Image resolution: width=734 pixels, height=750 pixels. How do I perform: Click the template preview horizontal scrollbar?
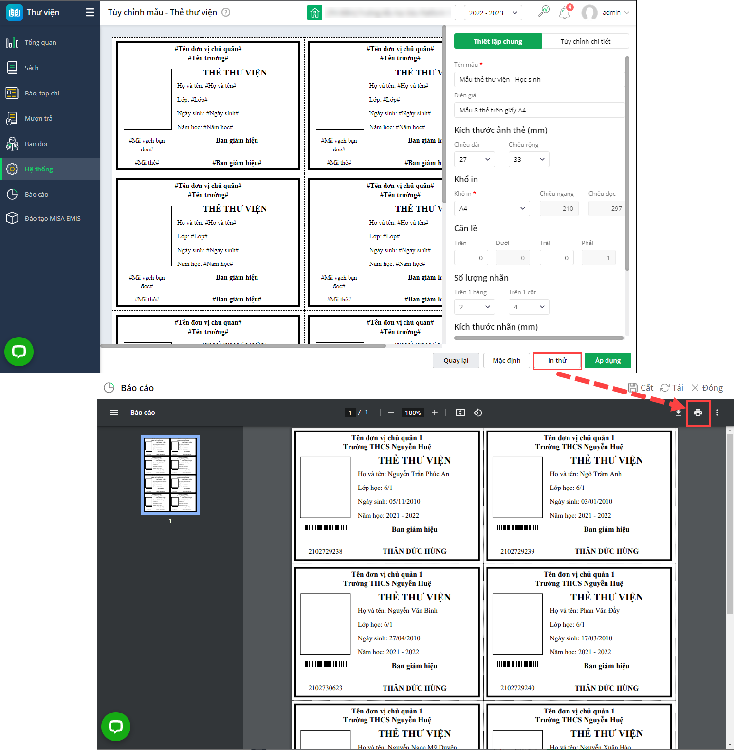[x=243, y=346]
